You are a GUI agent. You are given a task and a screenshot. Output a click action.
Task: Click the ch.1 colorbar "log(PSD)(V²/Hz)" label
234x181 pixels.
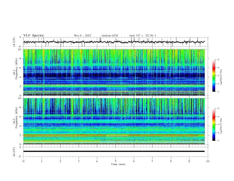[x=221, y=77]
